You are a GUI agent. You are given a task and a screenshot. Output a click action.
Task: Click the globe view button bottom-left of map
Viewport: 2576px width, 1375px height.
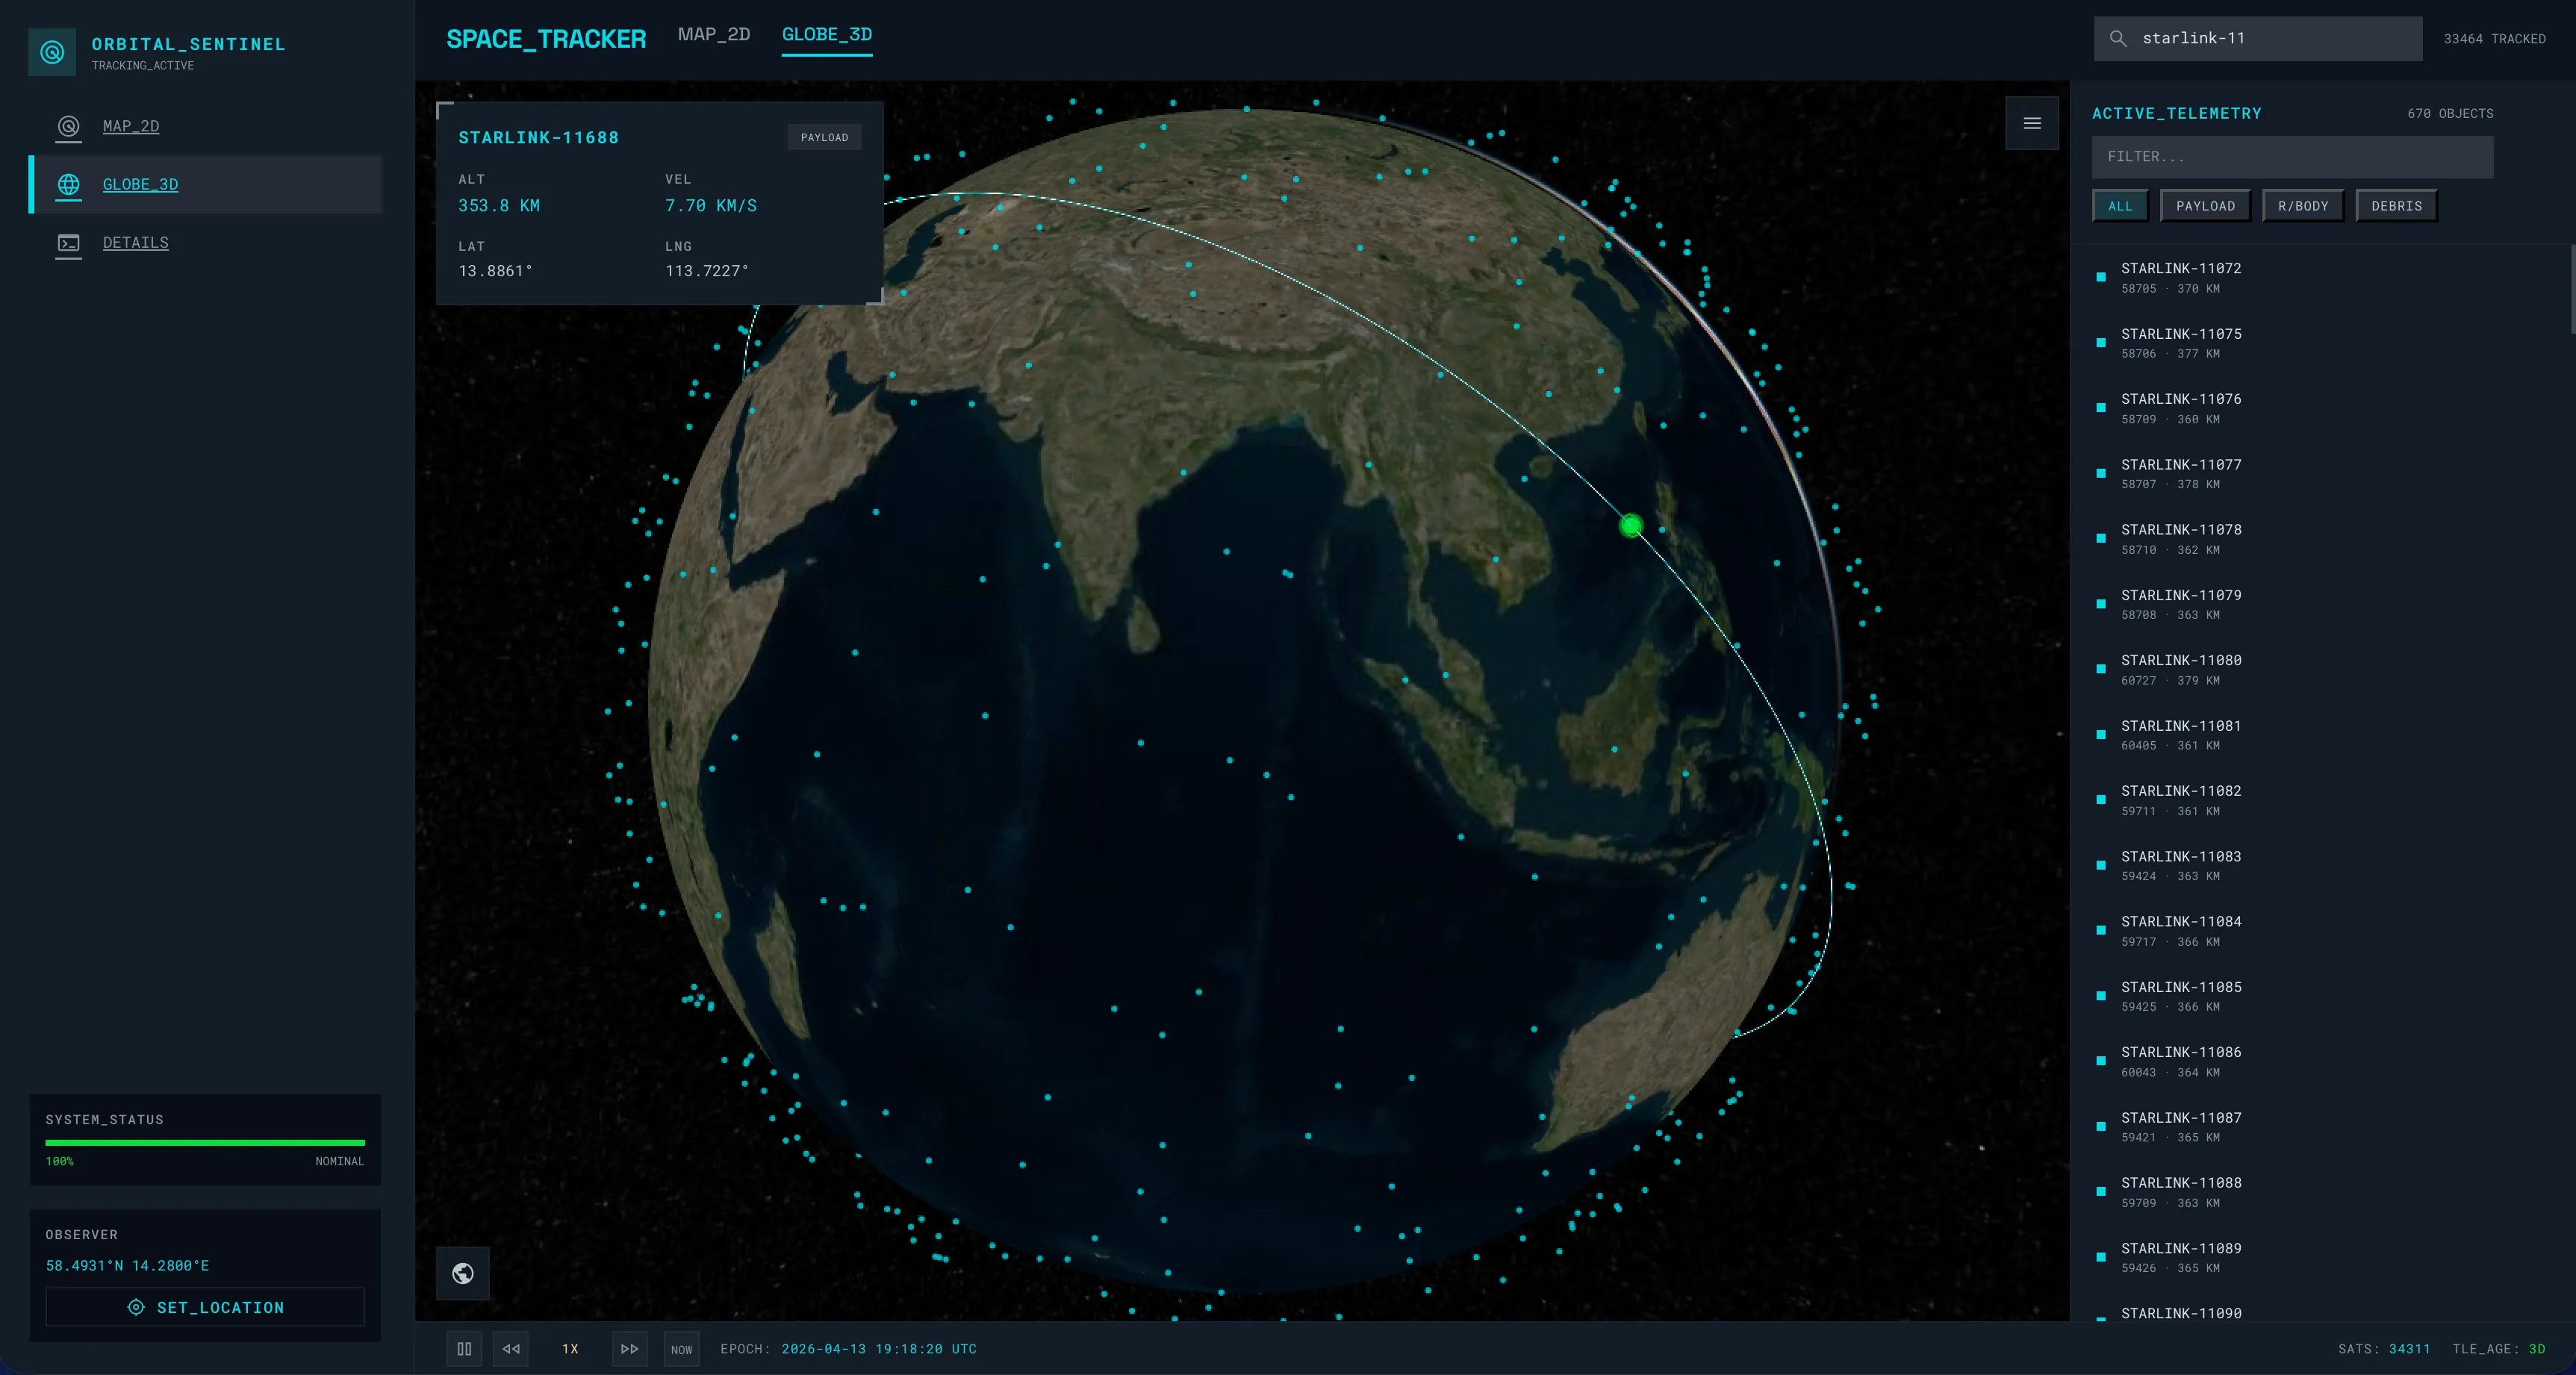coord(463,1273)
